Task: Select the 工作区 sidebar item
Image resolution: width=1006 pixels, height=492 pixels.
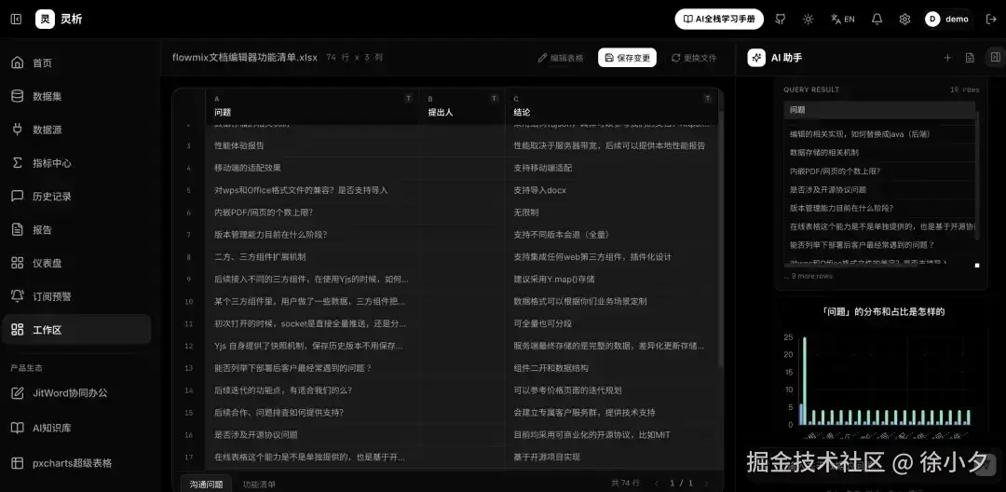Action: point(75,330)
